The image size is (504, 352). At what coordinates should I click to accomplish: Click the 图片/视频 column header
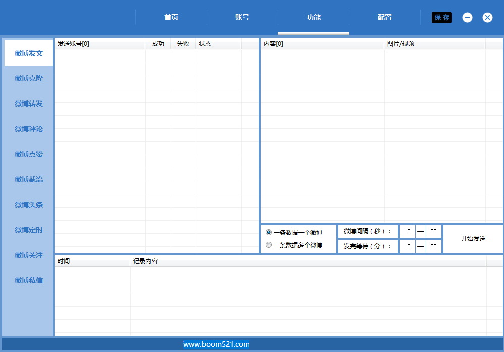click(435, 44)
